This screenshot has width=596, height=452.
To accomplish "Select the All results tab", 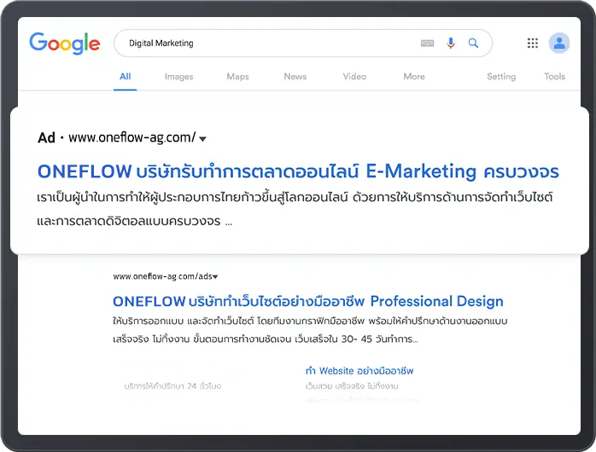I will (126, 77).
